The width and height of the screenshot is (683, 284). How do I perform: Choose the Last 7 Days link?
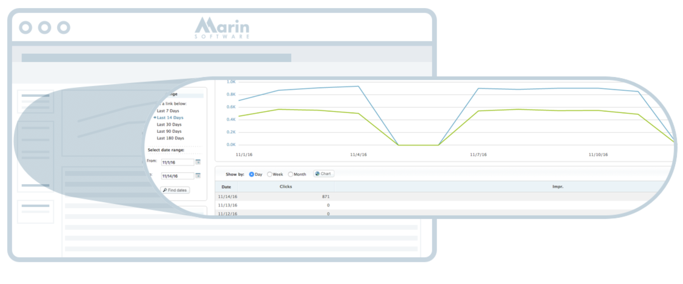tap(168, 111)
